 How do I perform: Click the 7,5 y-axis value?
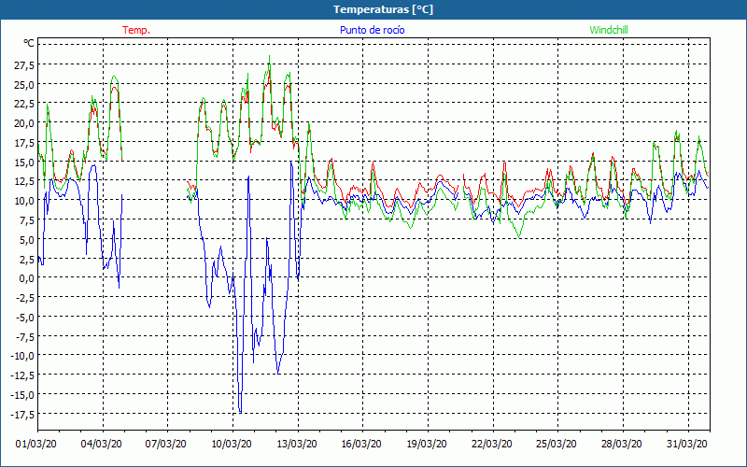26,220
